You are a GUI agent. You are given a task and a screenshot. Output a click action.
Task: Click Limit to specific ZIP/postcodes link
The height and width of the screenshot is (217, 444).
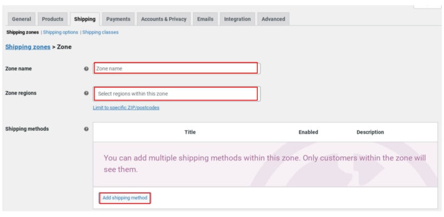tap(126, 108)
